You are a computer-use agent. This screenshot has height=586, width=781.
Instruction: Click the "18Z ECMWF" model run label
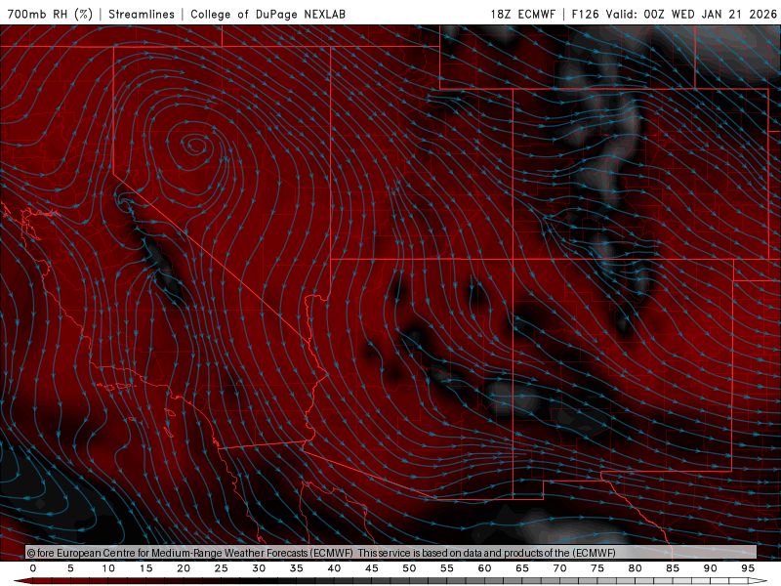pos(522,14)
